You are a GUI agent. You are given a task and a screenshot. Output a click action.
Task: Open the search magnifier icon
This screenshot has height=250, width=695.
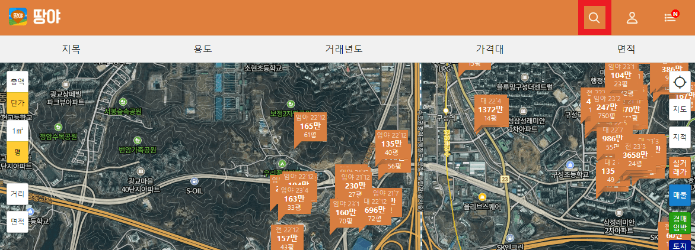coord(594,18)
